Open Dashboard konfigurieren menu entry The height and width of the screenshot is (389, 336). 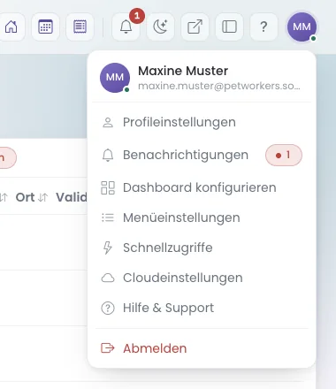[x=202, y=187]
